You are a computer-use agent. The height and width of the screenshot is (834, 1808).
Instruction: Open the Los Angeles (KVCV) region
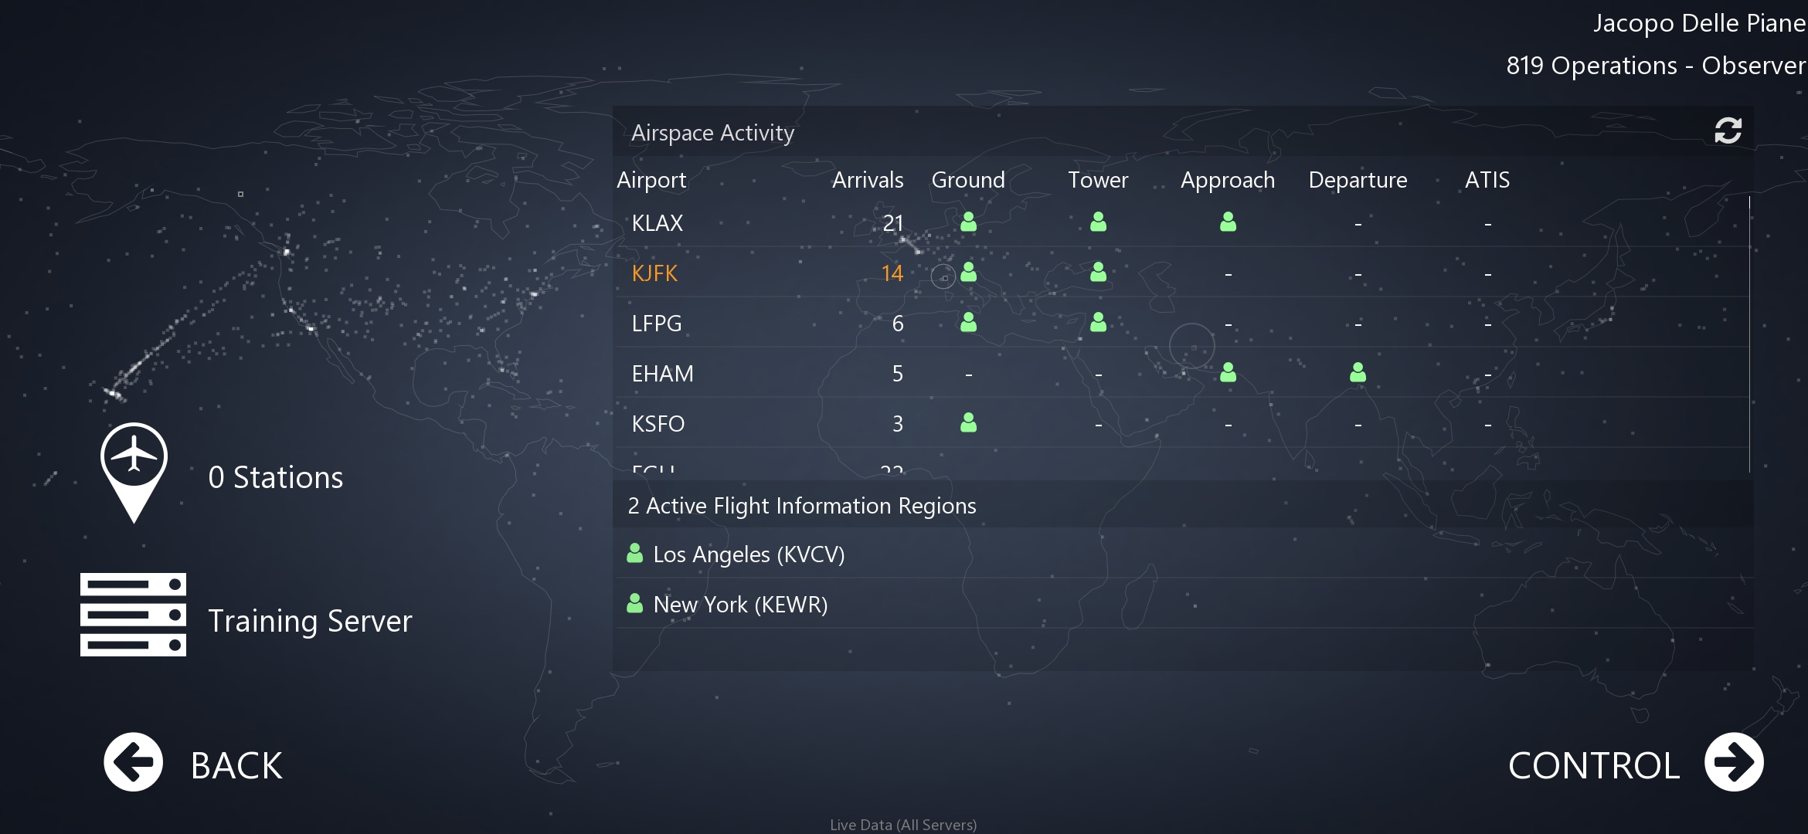748,554
